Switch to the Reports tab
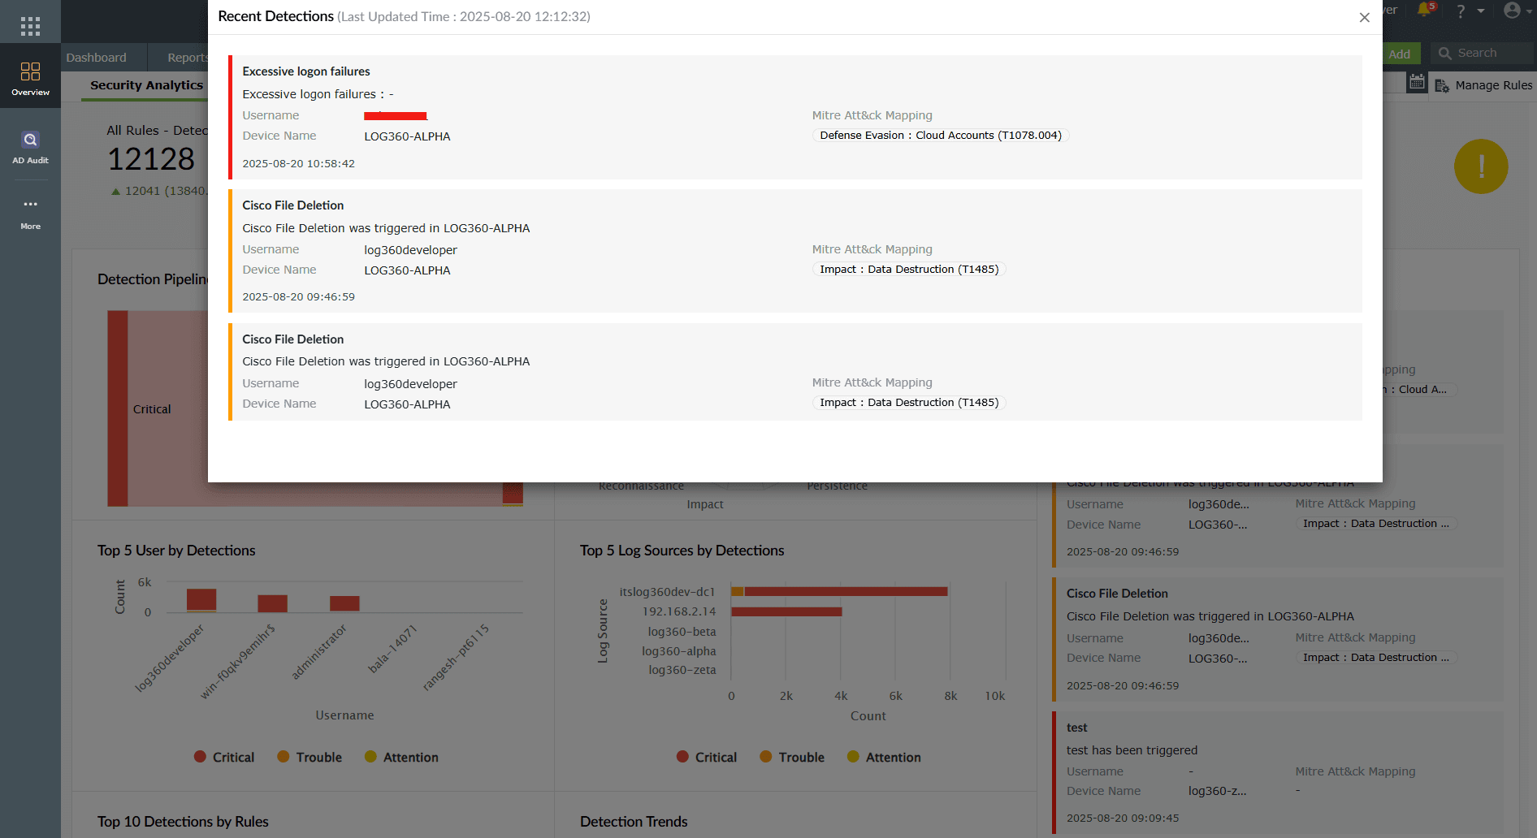1537x838 pixels. click(188, 57)
